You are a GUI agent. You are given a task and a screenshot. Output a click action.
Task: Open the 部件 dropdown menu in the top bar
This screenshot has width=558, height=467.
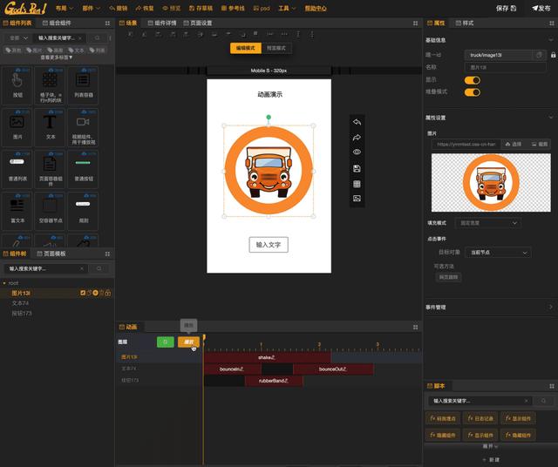[92, 8]
